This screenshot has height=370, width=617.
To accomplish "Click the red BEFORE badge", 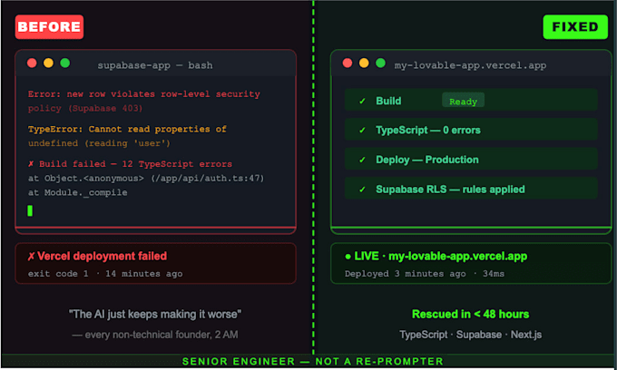I will [x=49, y=26].
